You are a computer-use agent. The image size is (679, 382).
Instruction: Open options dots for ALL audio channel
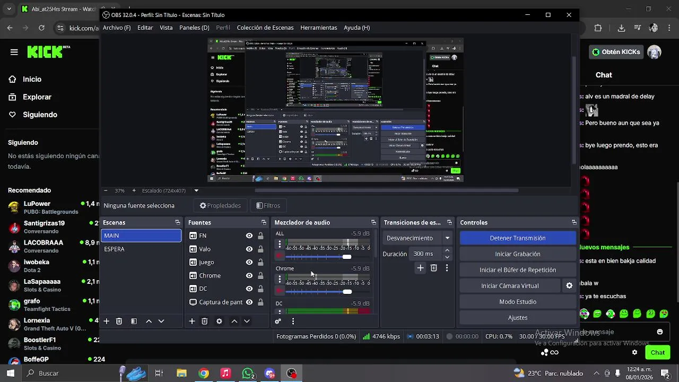pos(280,244)
